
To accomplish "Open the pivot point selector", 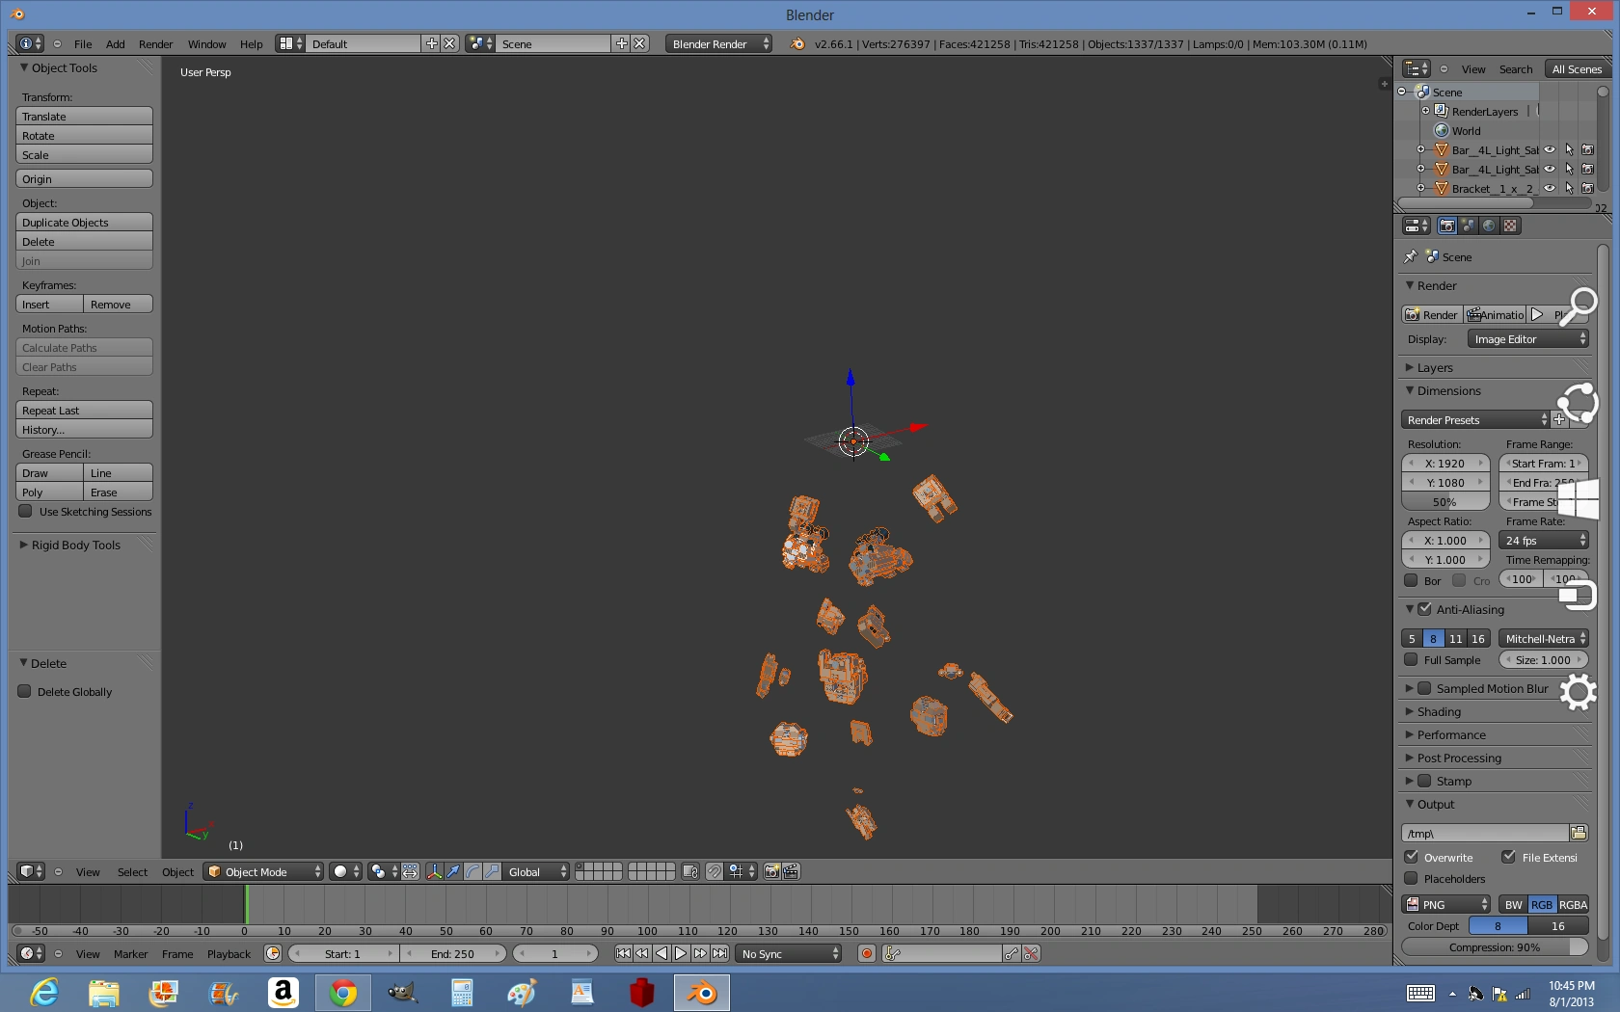I will pyautogui.click(x=384, y=871).
